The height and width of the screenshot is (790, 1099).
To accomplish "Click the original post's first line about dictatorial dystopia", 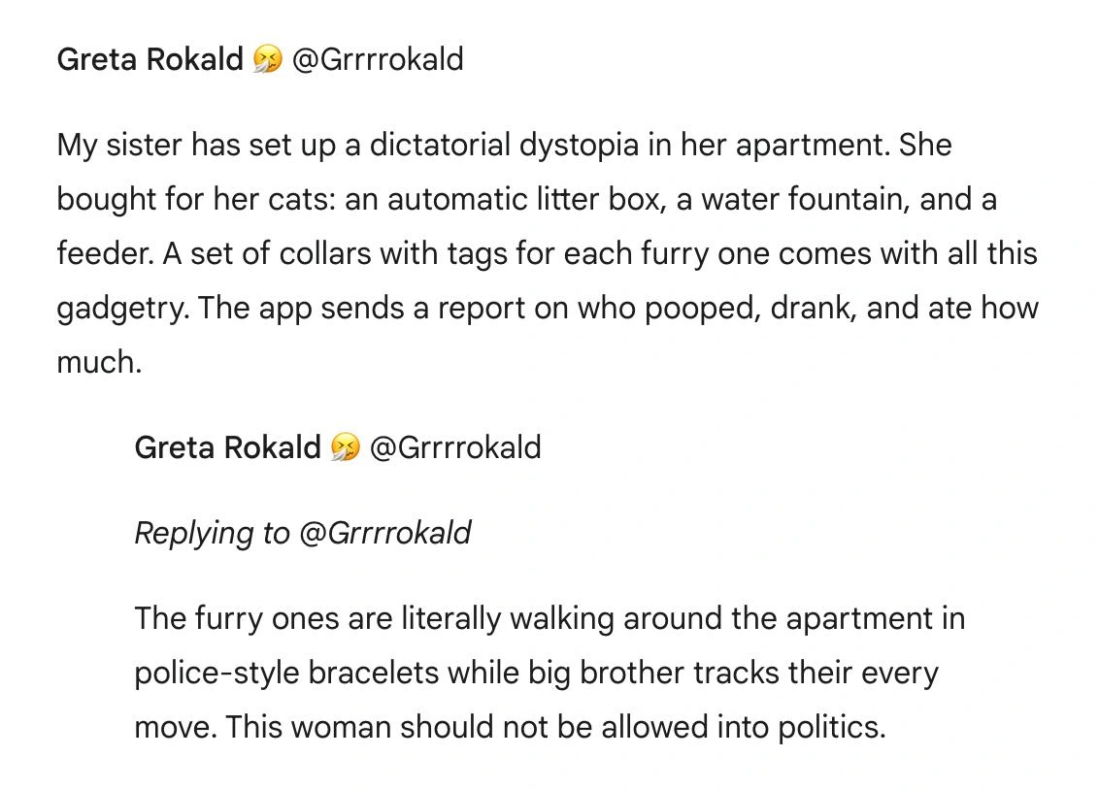I will click(504, 146).
